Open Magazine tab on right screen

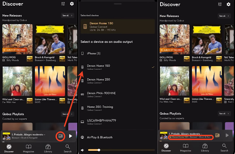point(185,148)
